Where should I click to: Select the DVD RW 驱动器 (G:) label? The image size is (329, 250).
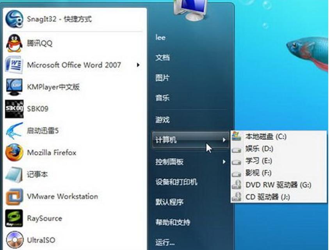(x=278, y=185)
